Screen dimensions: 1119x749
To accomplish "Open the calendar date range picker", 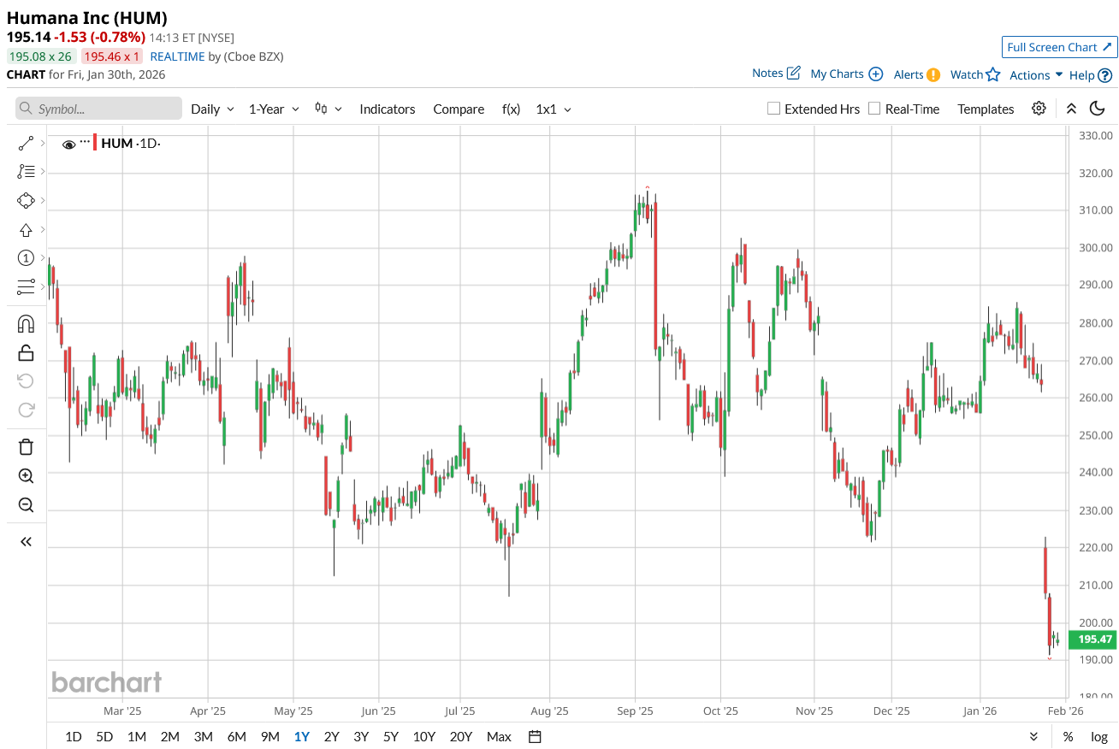I will pos(535,736).
